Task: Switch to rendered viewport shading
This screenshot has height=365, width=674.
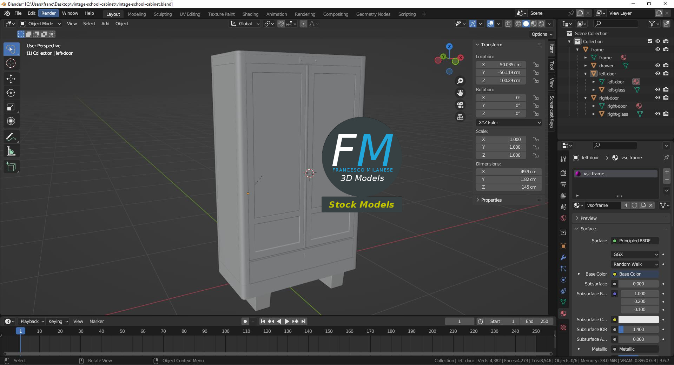Action: pyautogui.click(x=542, y=24)
